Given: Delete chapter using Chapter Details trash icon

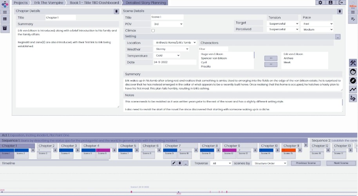Looking at the screenshot, I should (116, 11).
